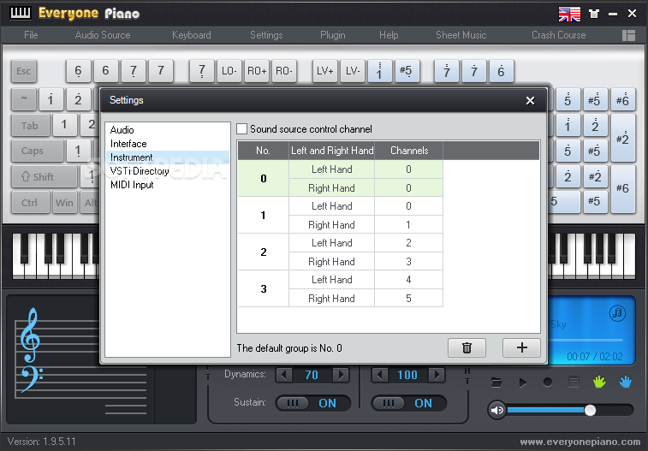Select group No. 0 cell
This screenshot has height=451, width=648.
[264, 178]
